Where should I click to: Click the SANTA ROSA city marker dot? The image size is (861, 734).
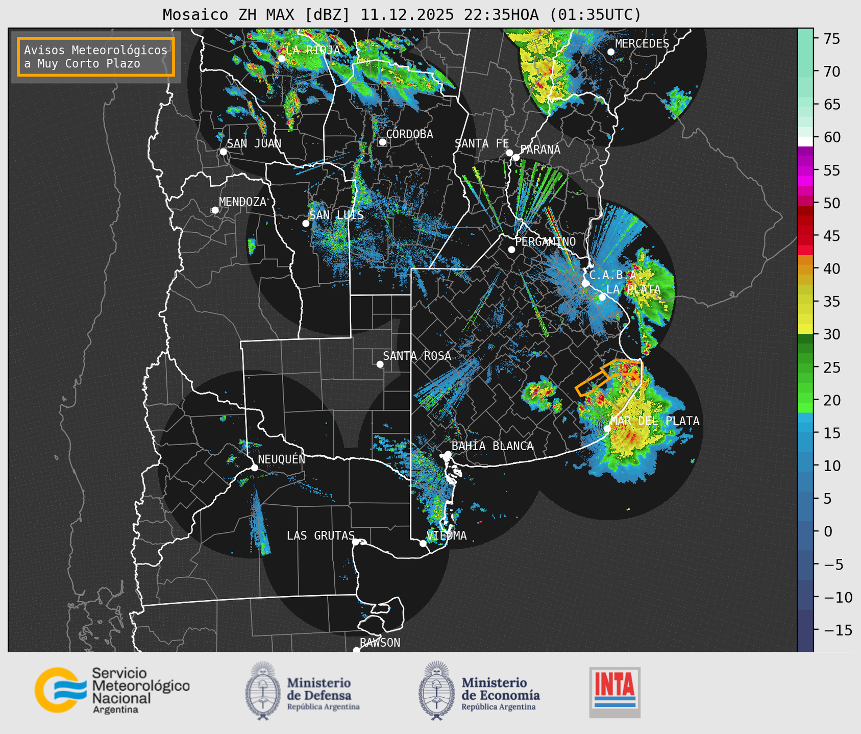[380, 364]
